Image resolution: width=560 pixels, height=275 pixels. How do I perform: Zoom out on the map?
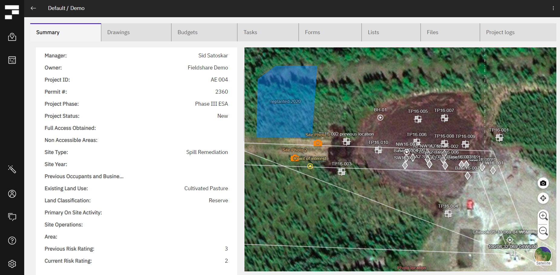[x=543, y=231]
